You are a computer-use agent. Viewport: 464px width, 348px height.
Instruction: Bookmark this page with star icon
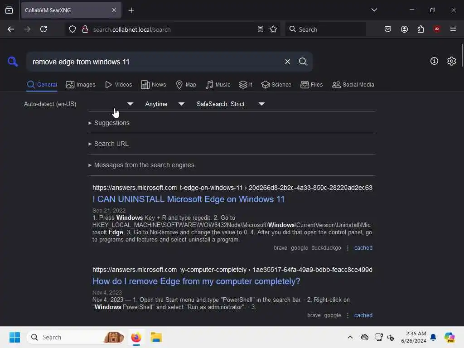(273, 29)
